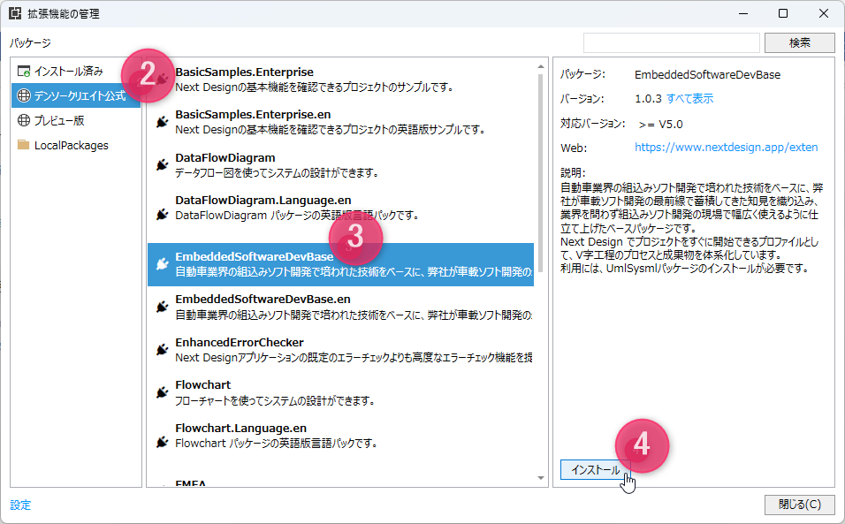This screenshot has width=845, height=524.
Task: Click the plug icon of Flowchart.Language.en
Action: coord(163,442)
